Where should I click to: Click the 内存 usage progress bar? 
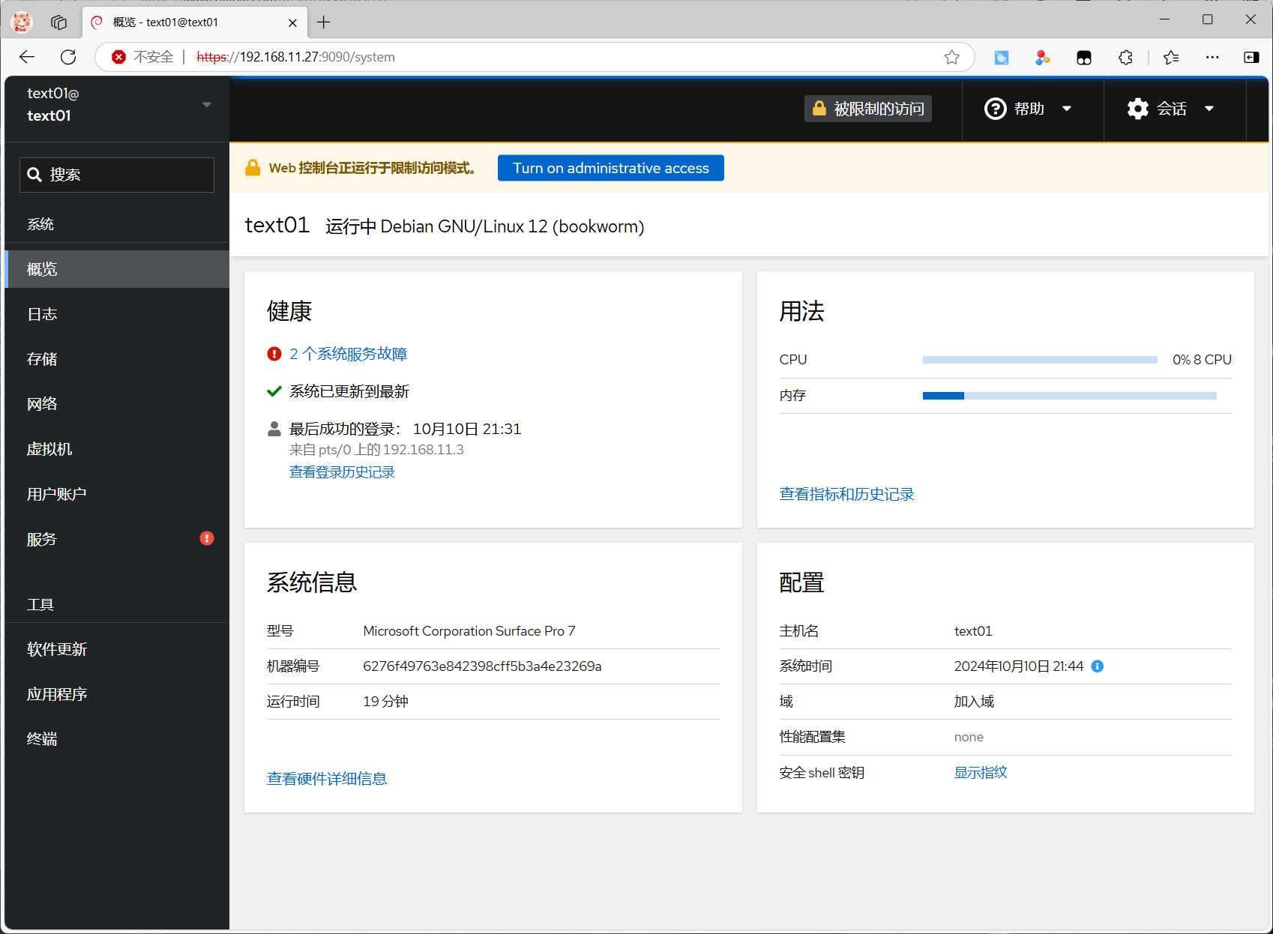[1069, 396]
